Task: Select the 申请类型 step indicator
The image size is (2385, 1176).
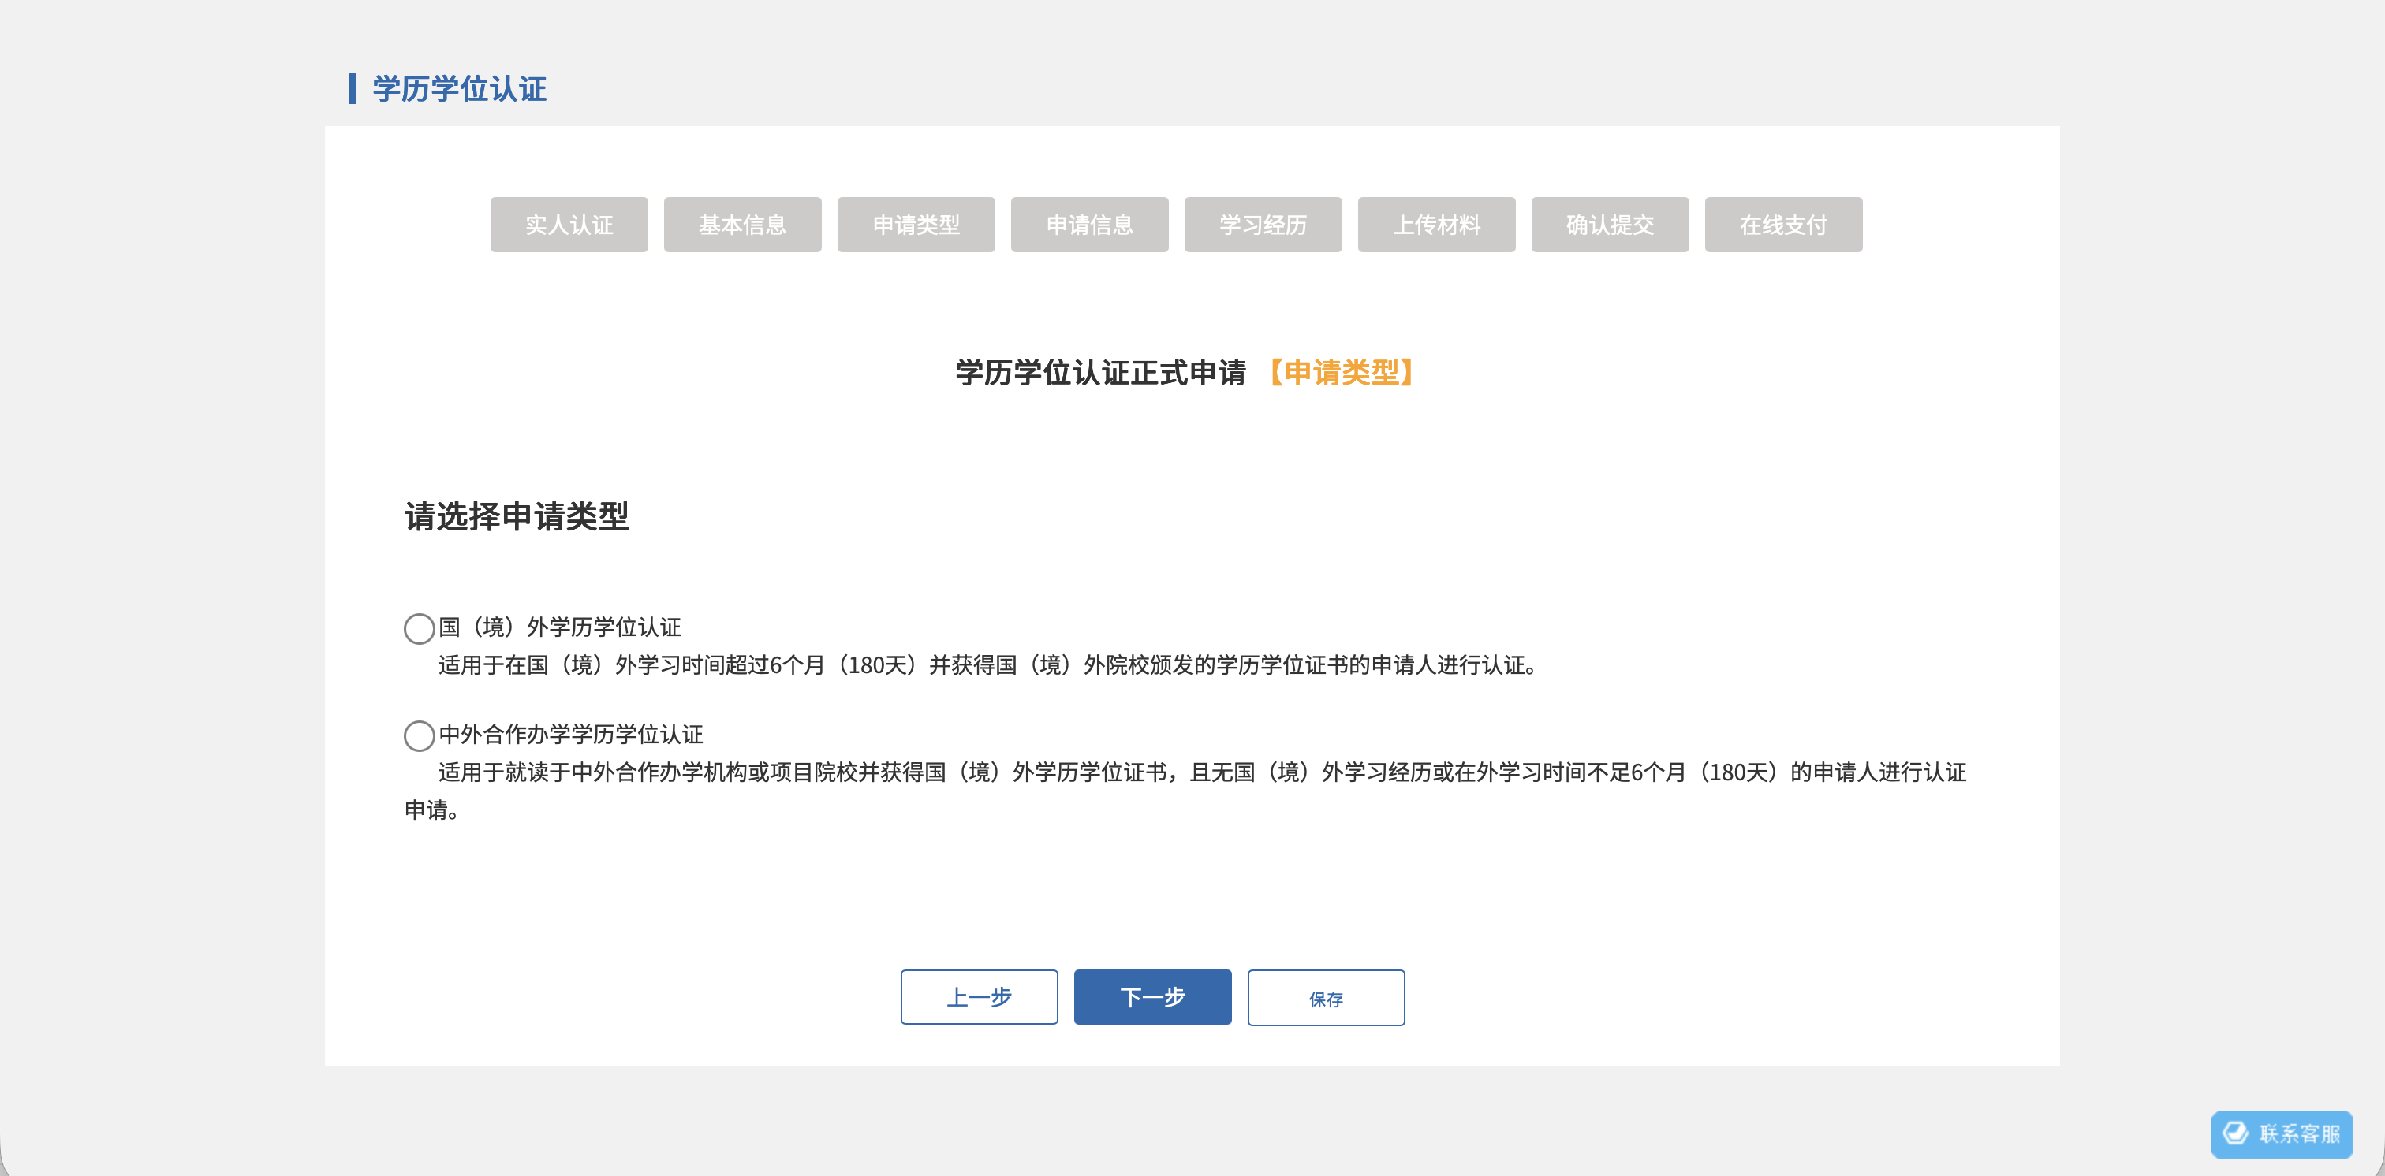Action: (x=916, y=225)
